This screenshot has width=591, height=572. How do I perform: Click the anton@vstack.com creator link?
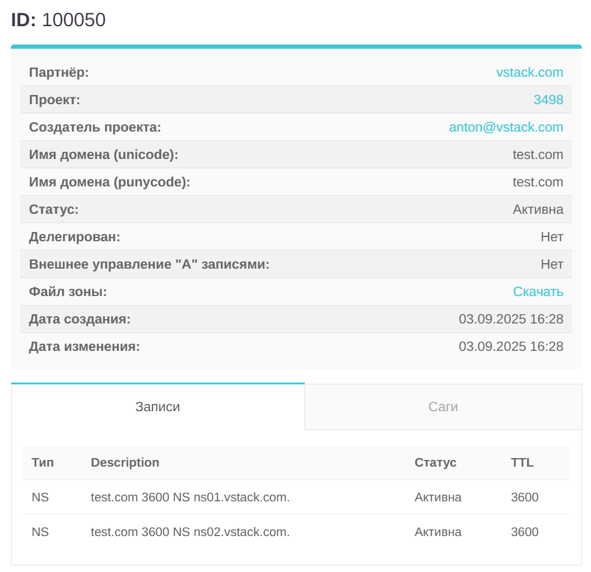(x=506, y=127)
